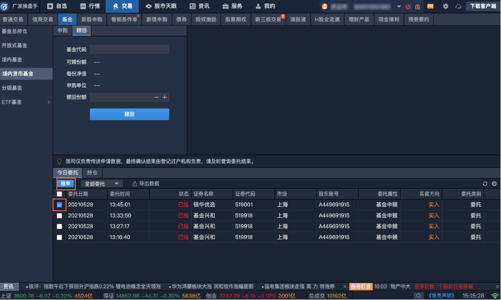Open order table column settings gear
The width and height of the screenshot is (501, 300).
(x=494, y=183)
